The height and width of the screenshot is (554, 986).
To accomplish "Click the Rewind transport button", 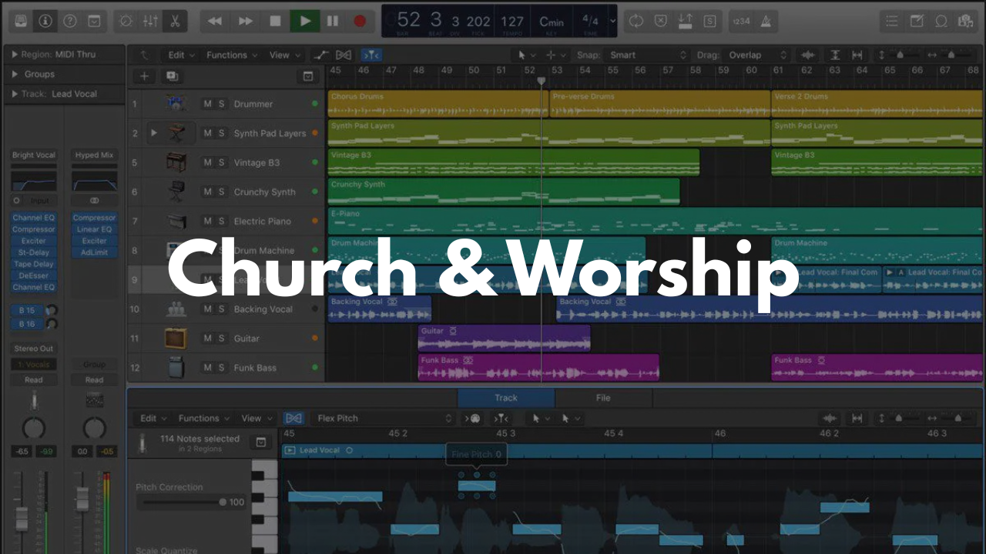I will (215, 21).
